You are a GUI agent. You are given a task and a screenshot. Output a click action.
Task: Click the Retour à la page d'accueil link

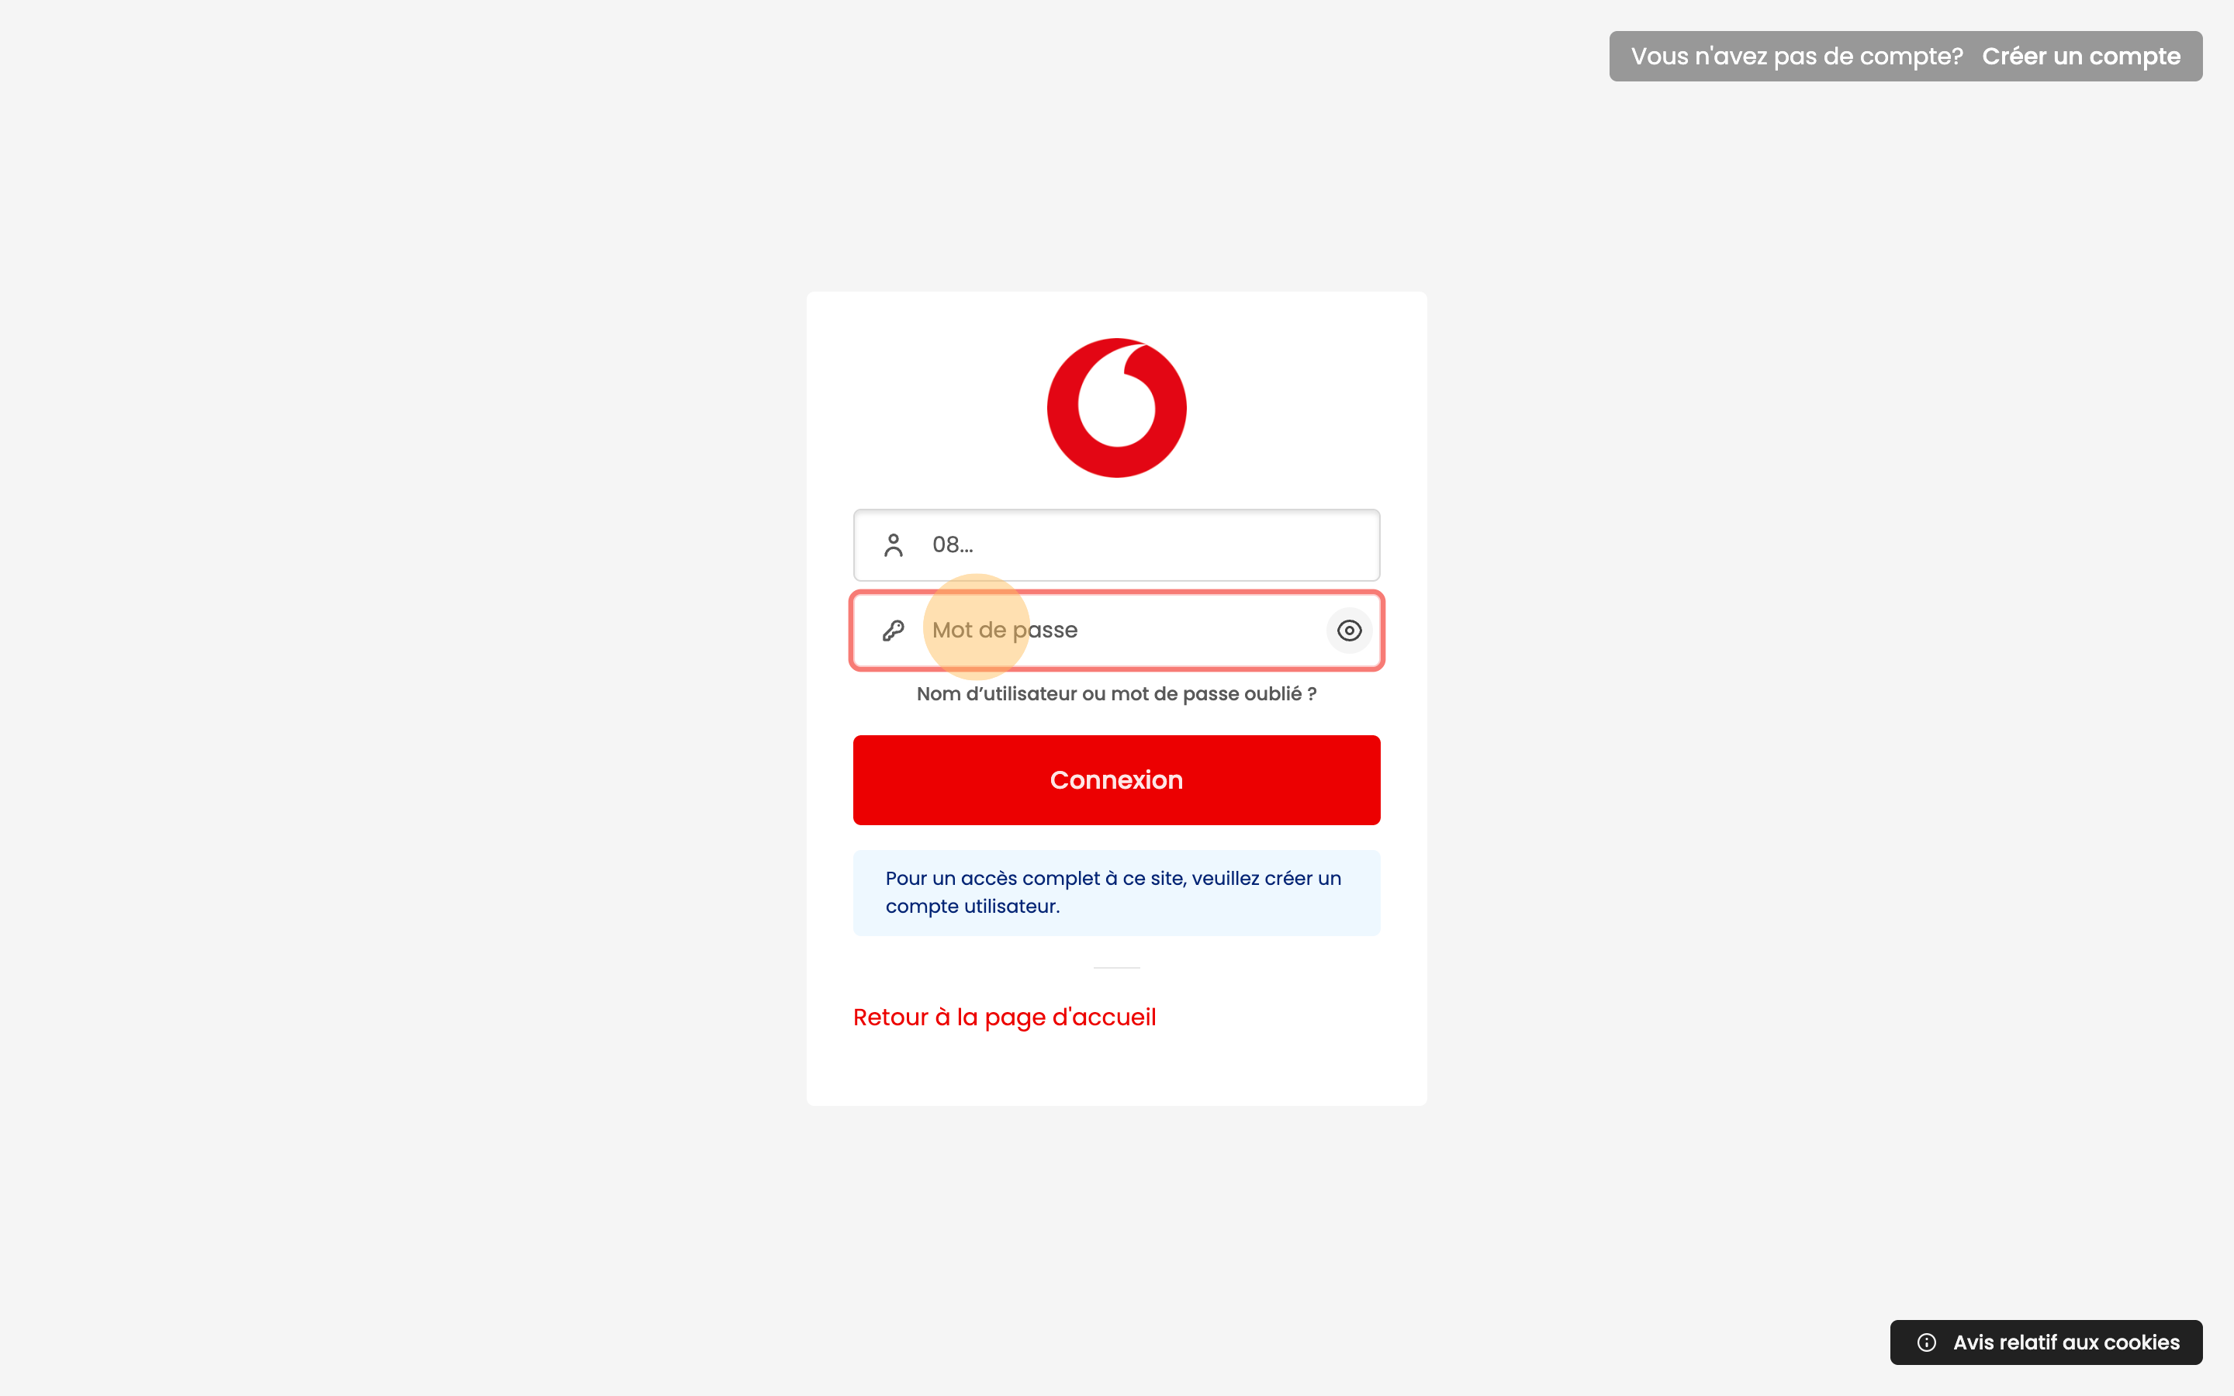coord(1005,1017)
